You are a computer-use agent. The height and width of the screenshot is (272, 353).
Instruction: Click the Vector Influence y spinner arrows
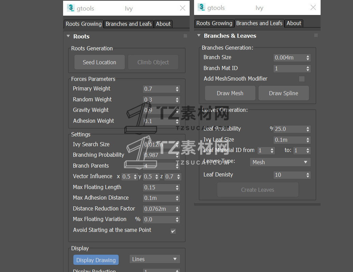click(157, 177)
